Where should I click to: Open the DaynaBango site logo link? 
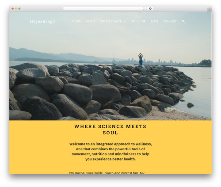click(42, 22)
